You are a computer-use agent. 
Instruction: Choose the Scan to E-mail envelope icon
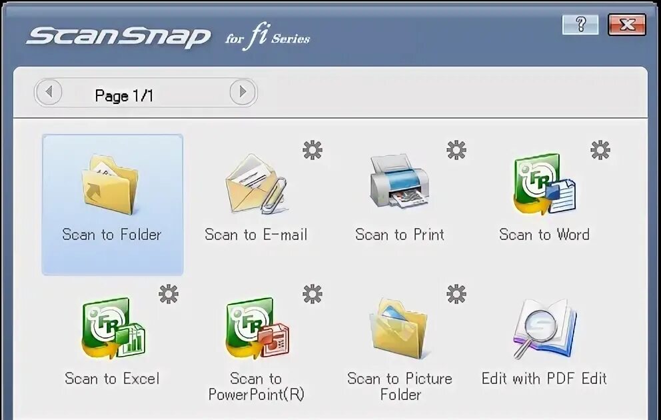click(256, 184)
